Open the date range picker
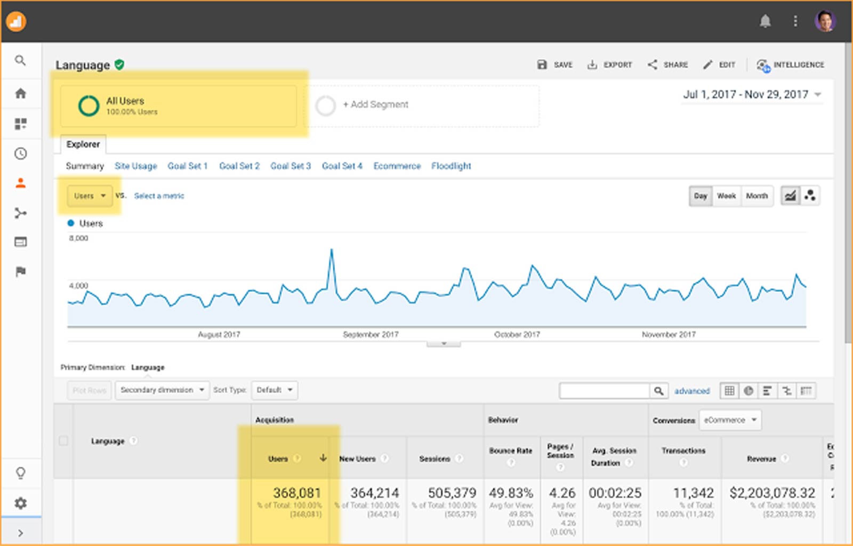Screen dimensions: 853x546 coord(752,95)
